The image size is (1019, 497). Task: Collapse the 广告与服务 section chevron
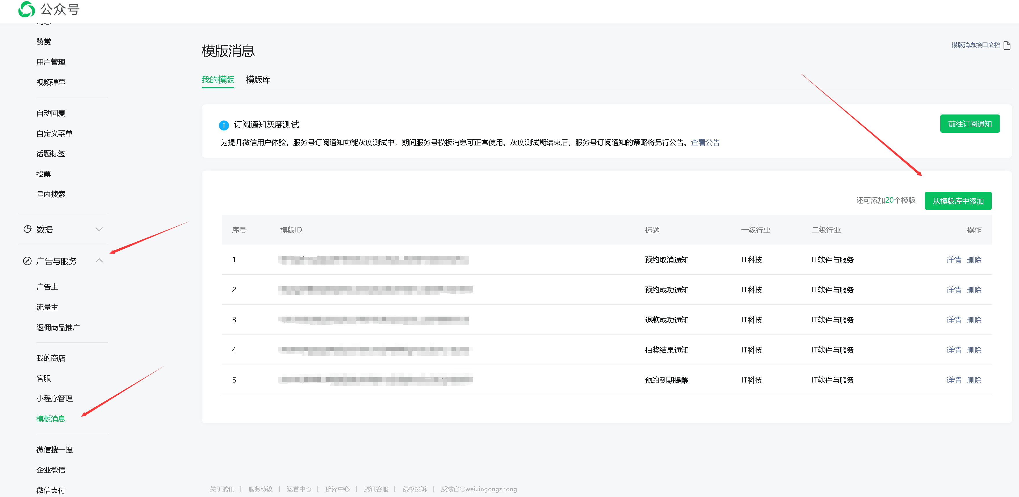click(99, 261)
